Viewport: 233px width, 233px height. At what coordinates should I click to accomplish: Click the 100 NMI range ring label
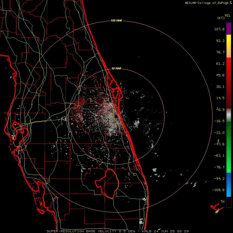pos(116,20)
